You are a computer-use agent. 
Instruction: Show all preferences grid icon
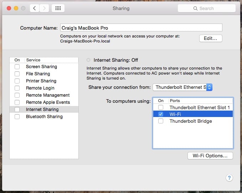58,8
